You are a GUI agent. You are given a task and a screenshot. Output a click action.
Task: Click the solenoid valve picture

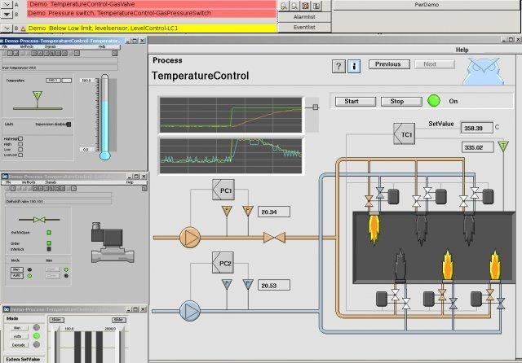(x=113, y=243)
